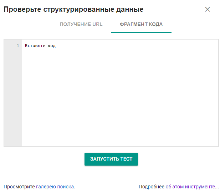Image resolution: width=220 pixels, height=193 pixels.
Task: Switch to the ПОЛУЧЕНИЕ URL tab
Action: point(81,24)
